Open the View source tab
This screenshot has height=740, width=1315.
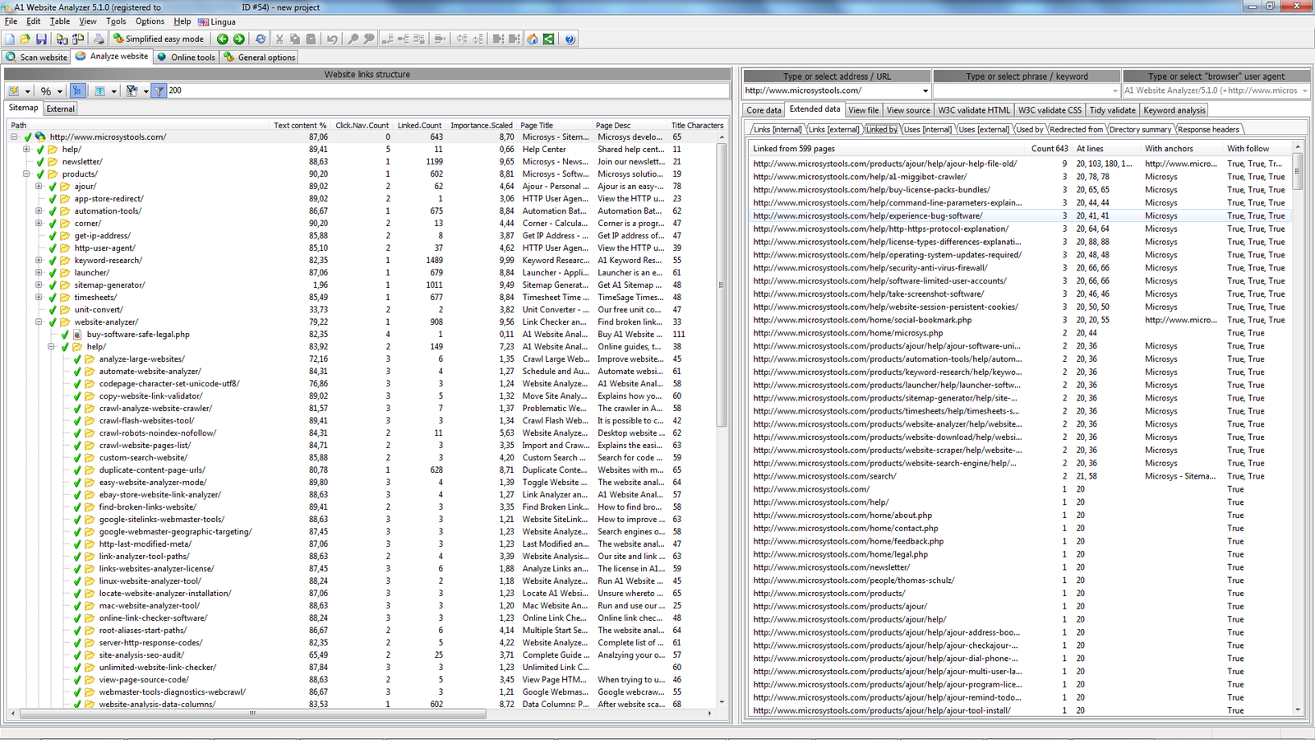pyautogui.click(x=908, y=110)
